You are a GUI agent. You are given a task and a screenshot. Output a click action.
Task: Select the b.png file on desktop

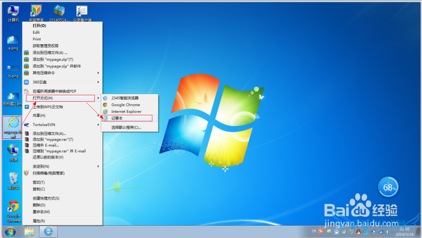[x=13, y=71]
